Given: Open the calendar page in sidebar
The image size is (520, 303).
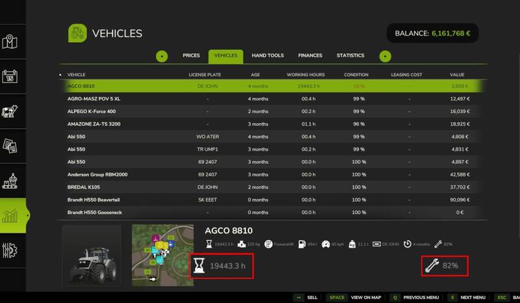Looking at the screenshot, I should tap(11, 75).
